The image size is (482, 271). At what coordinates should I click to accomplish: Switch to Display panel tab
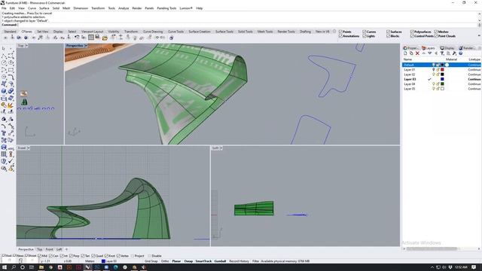(447, 48)
